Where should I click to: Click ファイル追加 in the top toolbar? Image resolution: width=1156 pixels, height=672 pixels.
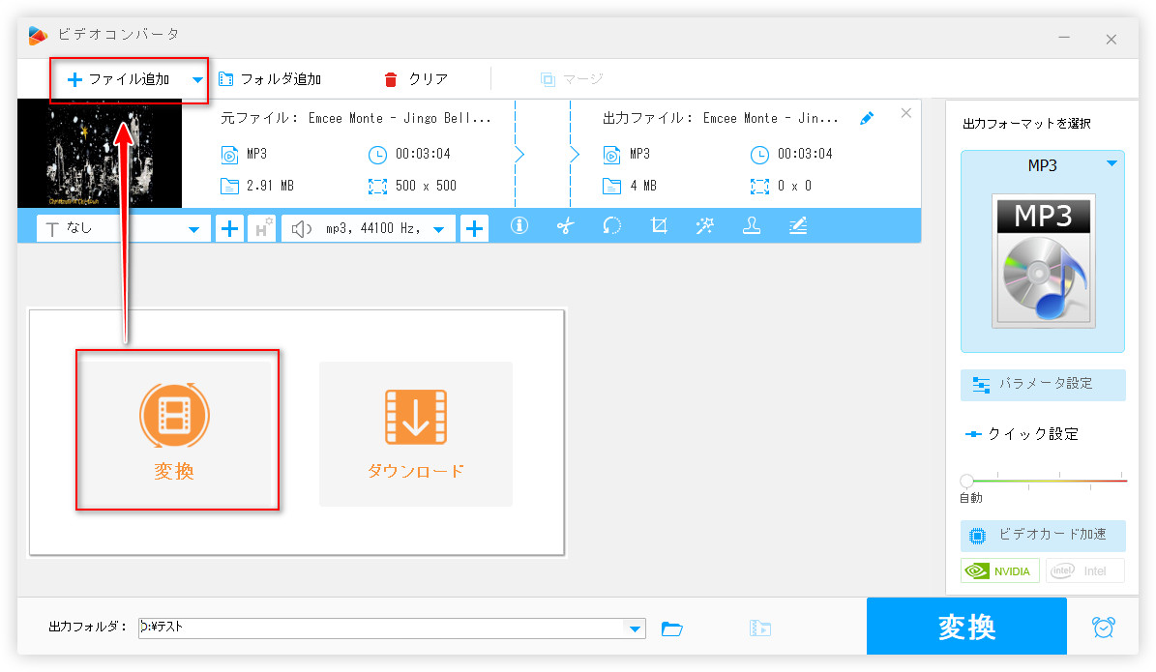[x=118, y=79]
